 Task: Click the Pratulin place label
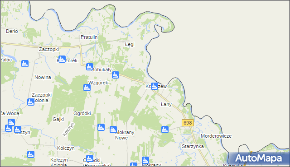point(89,37)
